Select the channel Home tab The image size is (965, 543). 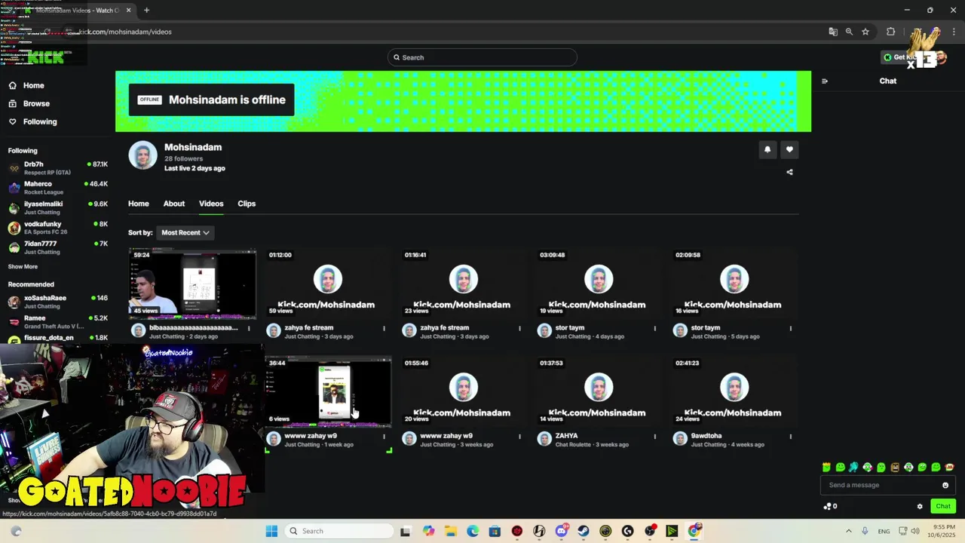(x=139, y=204)
